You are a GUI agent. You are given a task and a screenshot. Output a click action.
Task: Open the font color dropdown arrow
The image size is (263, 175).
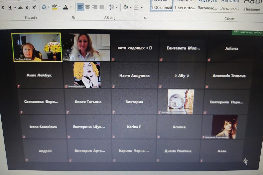click(x=71, y=7)
